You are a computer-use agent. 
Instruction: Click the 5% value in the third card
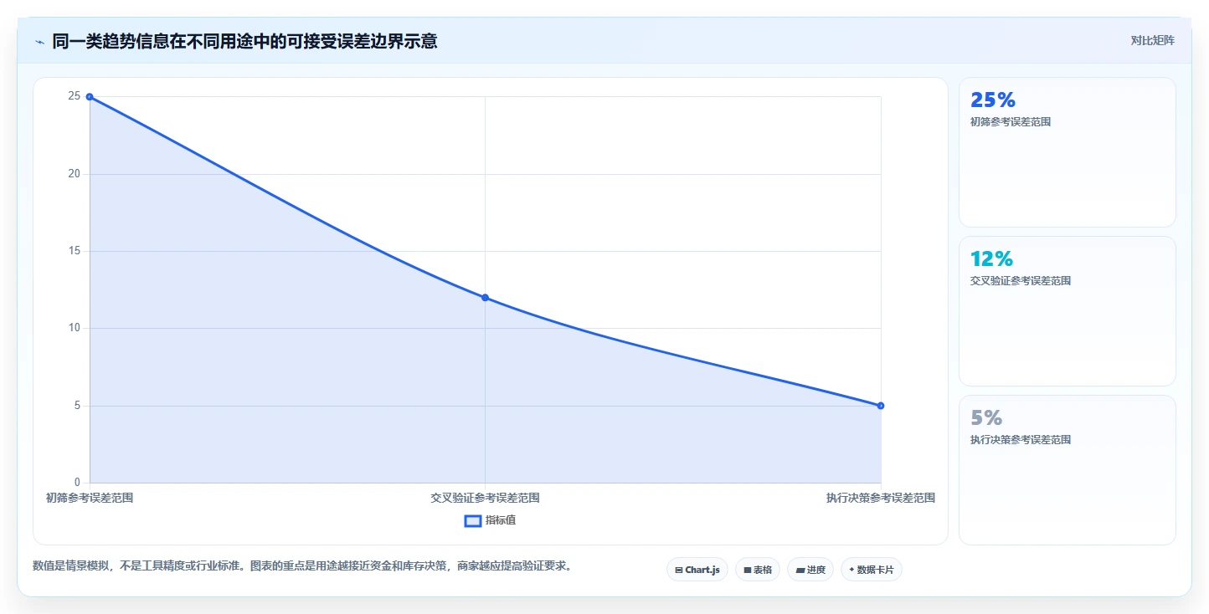tap(986, 417)
